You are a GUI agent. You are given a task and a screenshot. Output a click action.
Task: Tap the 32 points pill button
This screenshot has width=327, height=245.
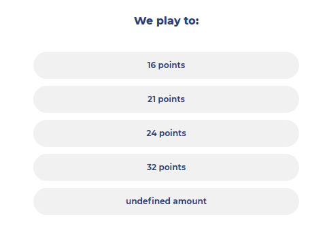coord(166,167)
